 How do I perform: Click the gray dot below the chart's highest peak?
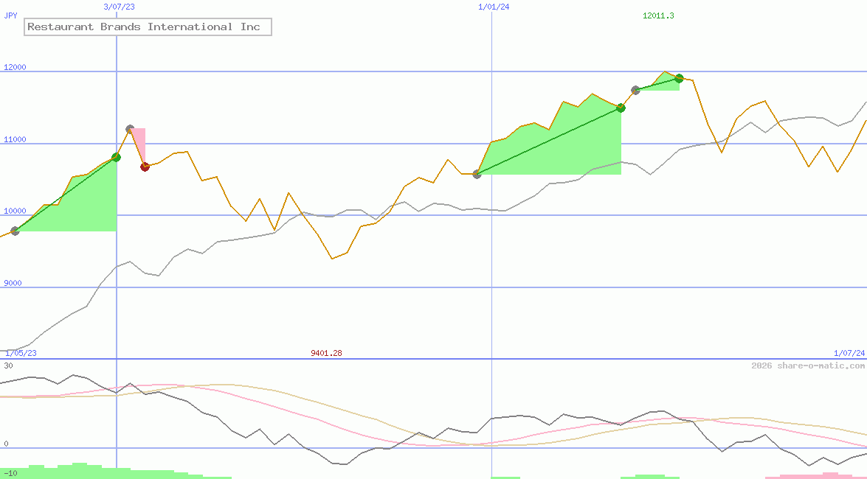[x=635, y=91]
